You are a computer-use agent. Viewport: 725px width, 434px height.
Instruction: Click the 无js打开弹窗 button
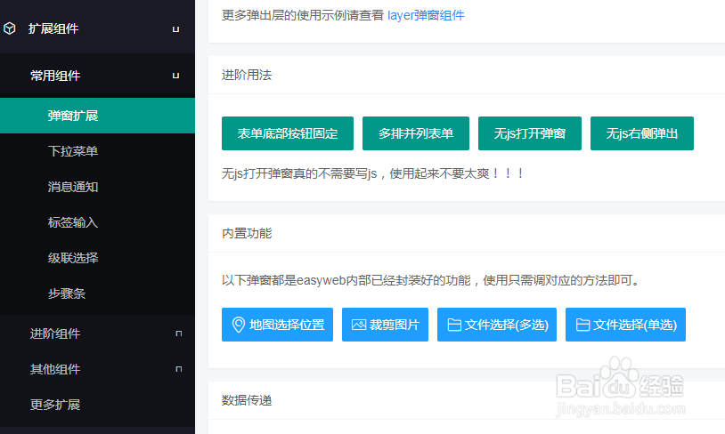pos(530,133)
